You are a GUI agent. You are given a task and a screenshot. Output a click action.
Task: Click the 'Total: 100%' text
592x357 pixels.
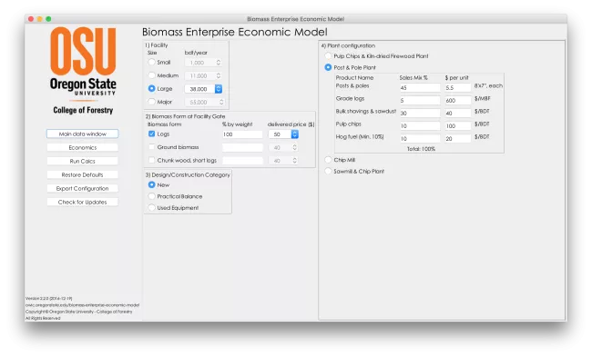click(x=421, y=149)
